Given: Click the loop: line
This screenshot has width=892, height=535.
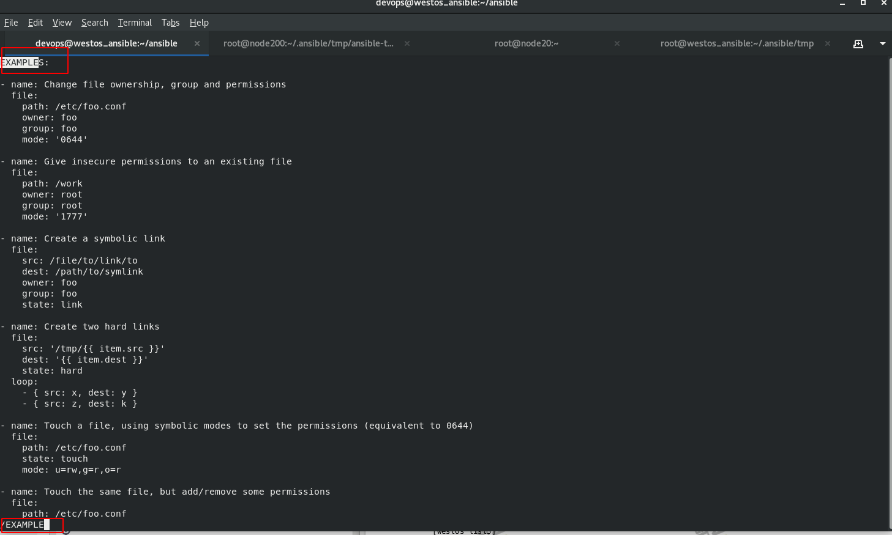Looking at the screenshot, I should 24,382.
